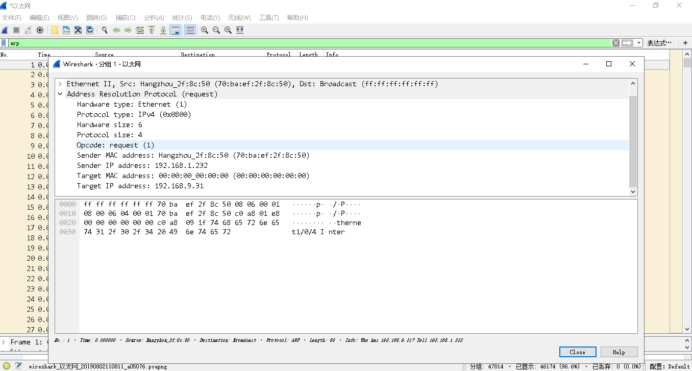
Task: Toggle packet list colorization
Action: pyautogui.click(x=190, y=30)
